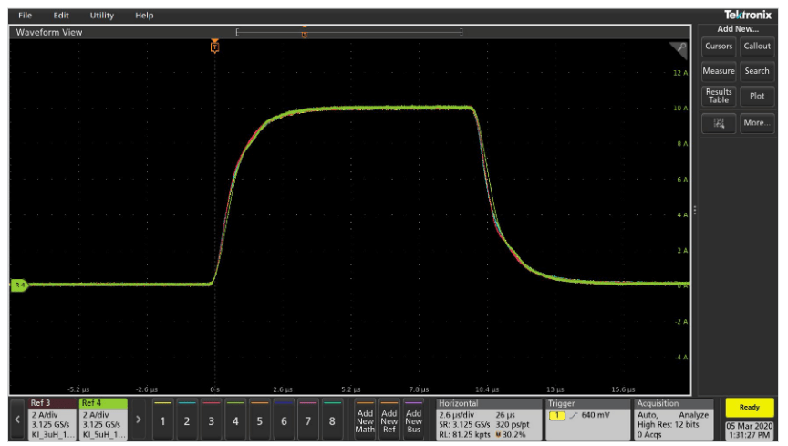
Task: Click the Tektronix logo
Action: (x=747, y=15)
